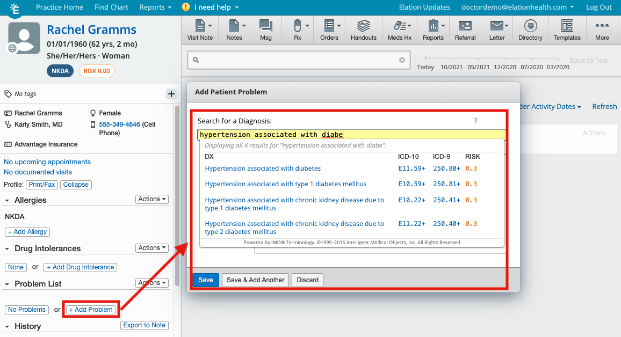Screen dimensions: 621x337
Task: Click the Discard button
Action: 308,280
